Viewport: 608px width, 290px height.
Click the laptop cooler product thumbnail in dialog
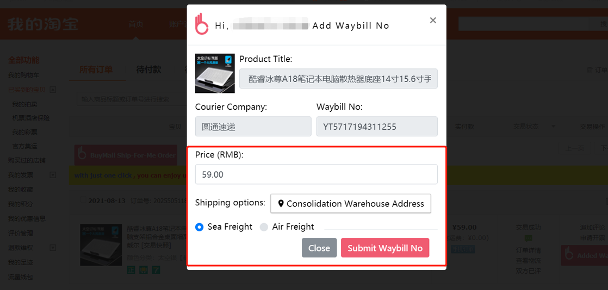(215, 73)
